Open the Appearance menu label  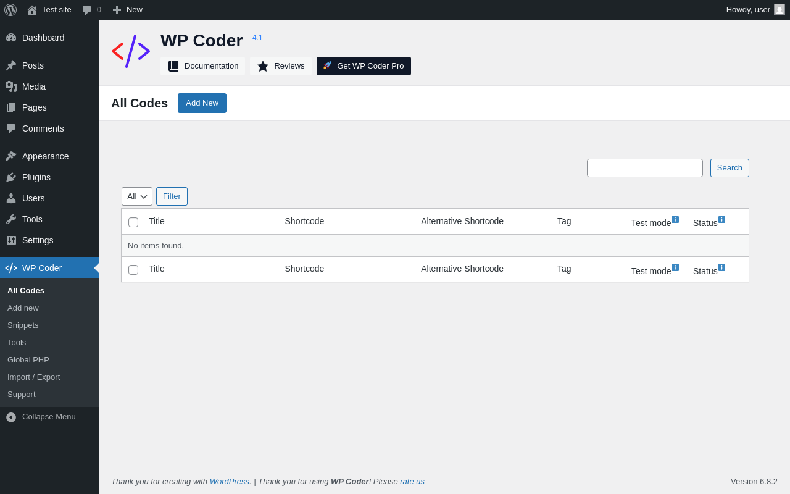46,156
